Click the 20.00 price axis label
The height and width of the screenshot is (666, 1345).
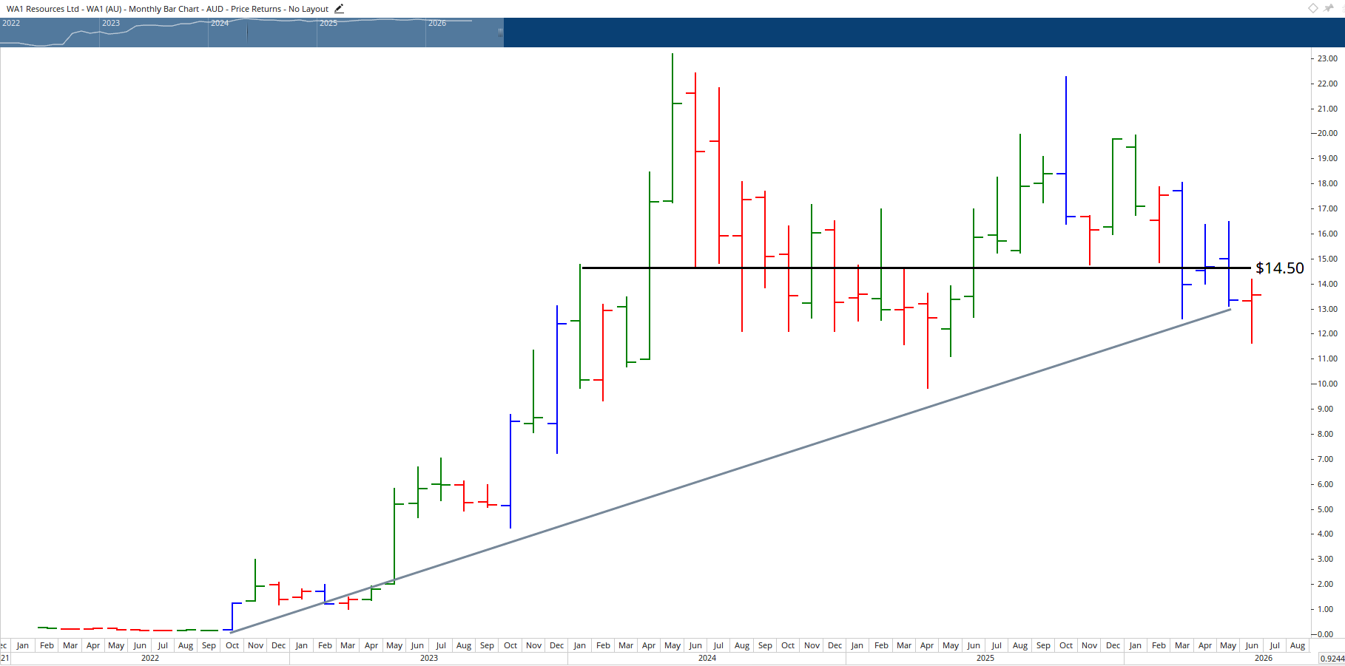(1327, 134)
